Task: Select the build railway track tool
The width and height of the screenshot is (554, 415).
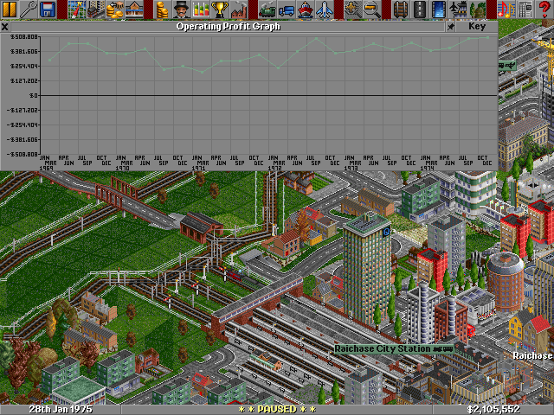Action: 401,10
